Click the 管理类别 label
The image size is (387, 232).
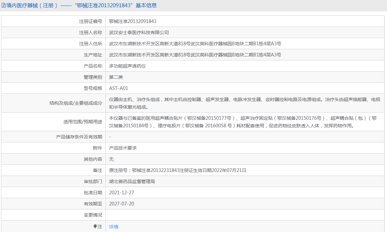(x=93, y=77)
